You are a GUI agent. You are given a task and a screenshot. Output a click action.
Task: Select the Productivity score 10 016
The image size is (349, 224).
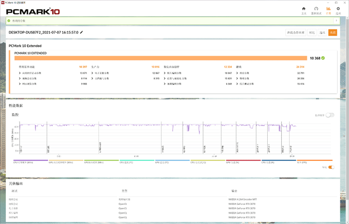(x=155, y=67)
